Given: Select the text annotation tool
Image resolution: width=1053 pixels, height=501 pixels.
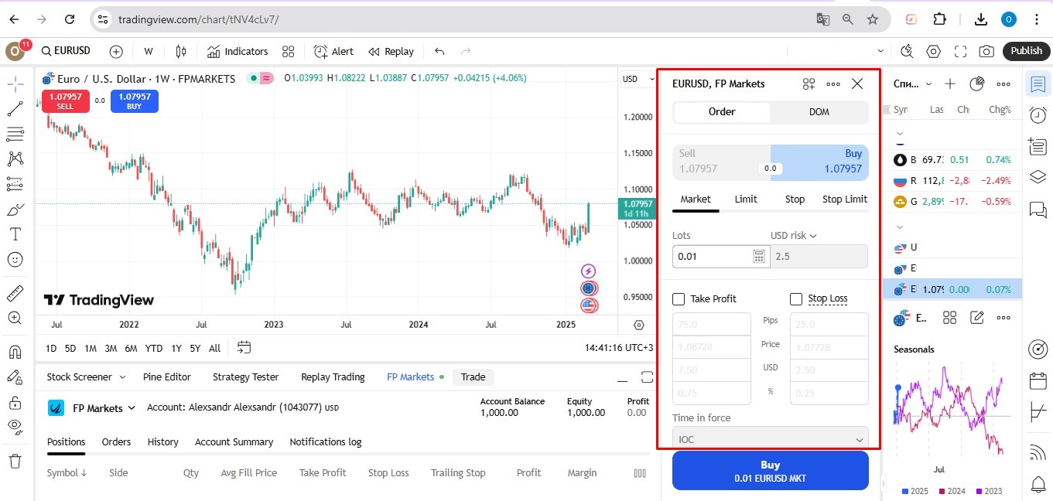Looking at the screenshot, I should (x=15, y=234).
